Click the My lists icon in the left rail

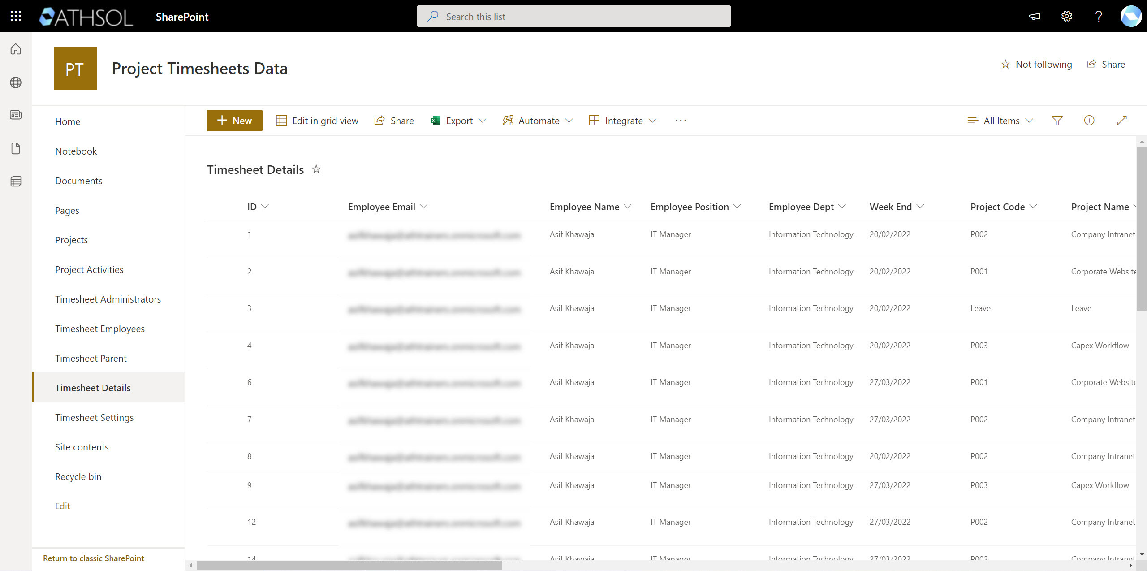(16, 182)
